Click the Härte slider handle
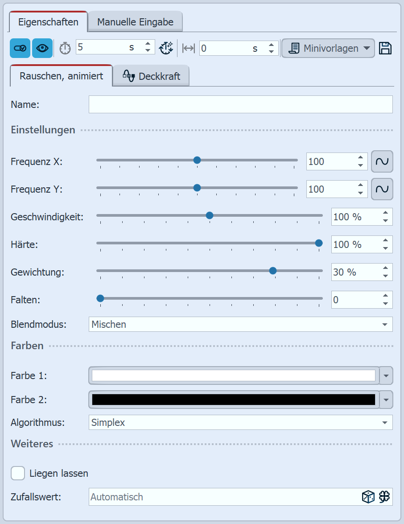Image resolution: width=404 pixels, height=524 pixels. pyautogui.click(x=319, y=243)
